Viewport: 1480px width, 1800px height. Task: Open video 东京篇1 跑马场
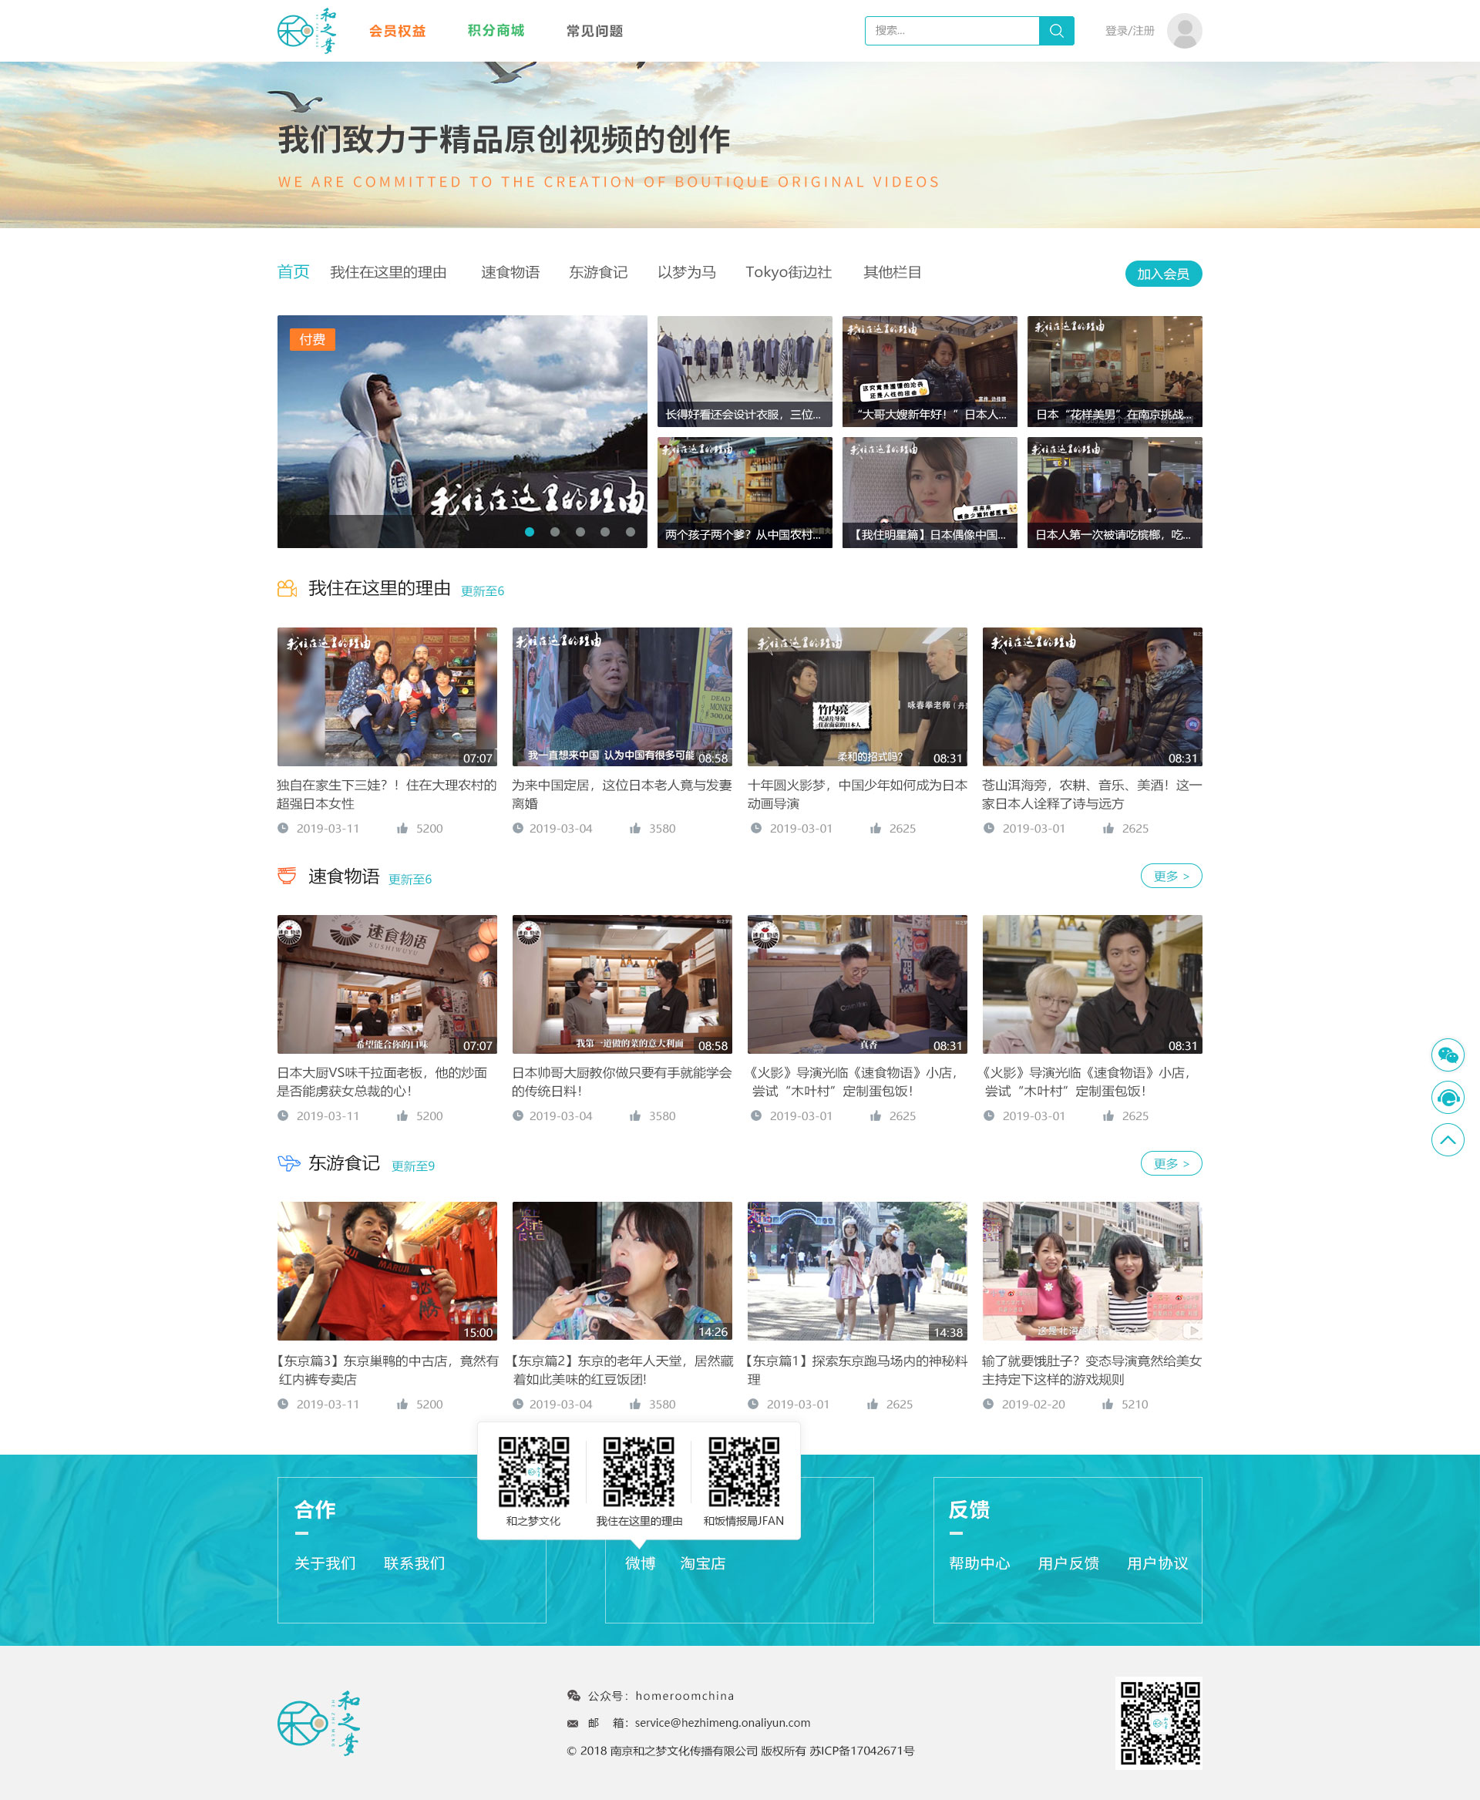coord(857,1270)
